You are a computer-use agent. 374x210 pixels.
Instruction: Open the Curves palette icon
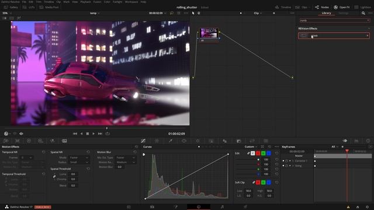[143, 141]
